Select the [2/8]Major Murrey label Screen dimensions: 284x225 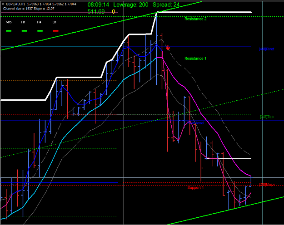point(267,185)
